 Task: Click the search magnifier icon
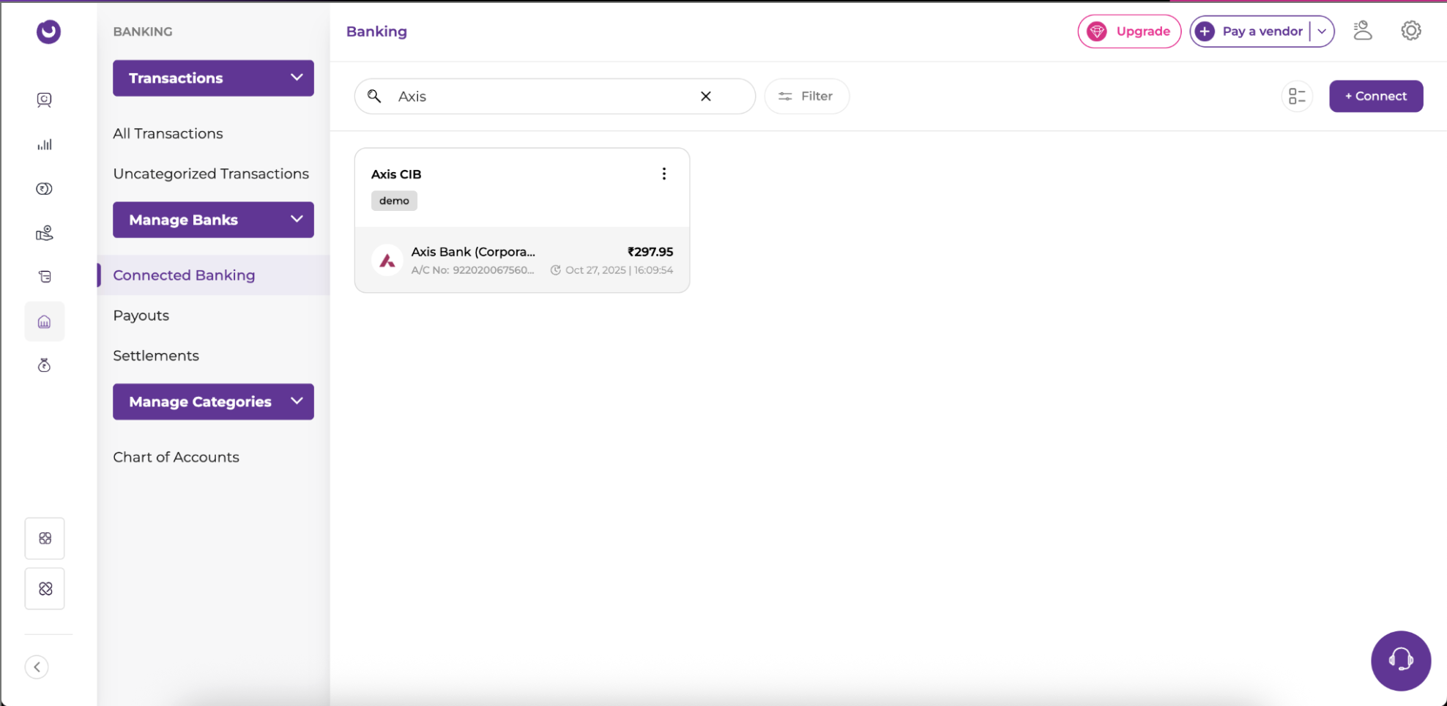374,96
